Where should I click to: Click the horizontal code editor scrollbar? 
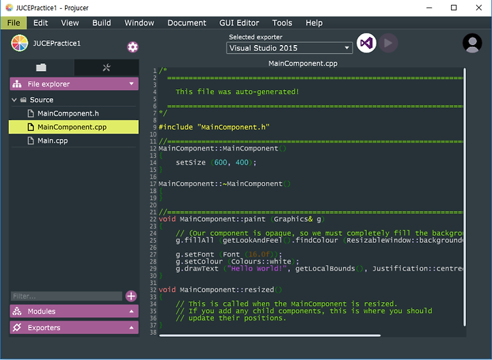click(270, 335)
